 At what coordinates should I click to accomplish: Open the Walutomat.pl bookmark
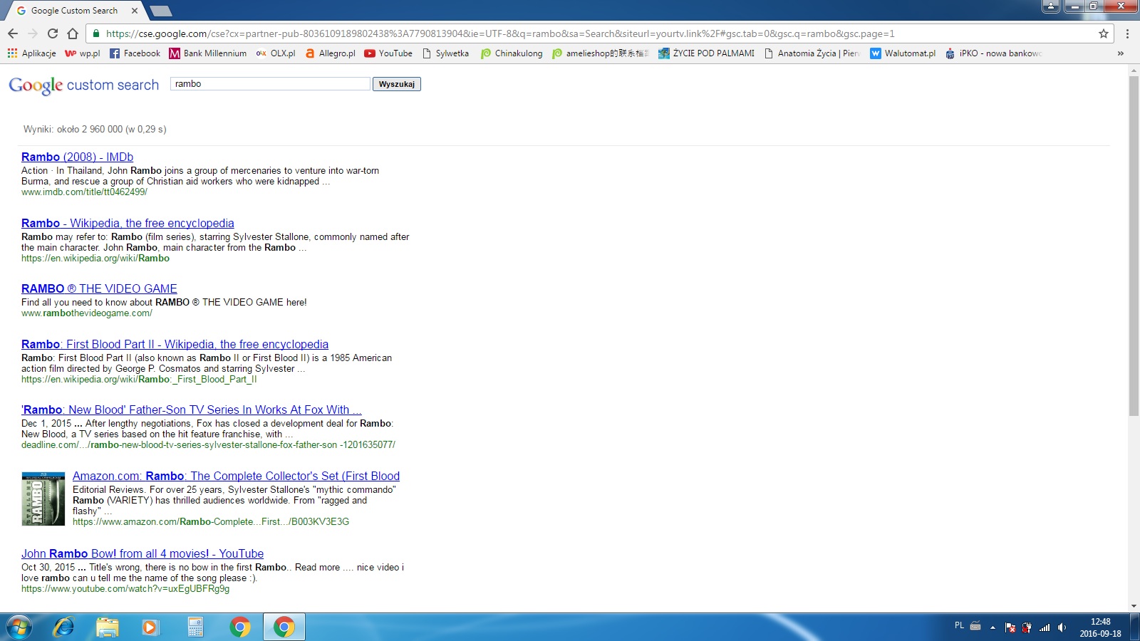click(x=903, y=53)
